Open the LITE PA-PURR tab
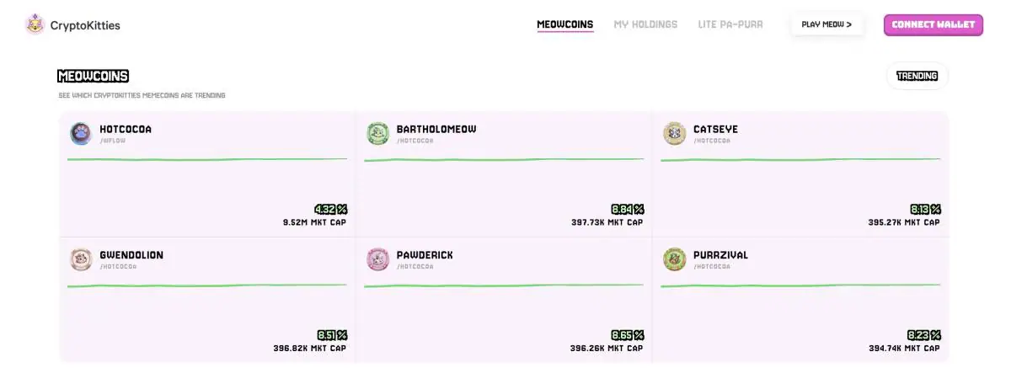The width and height of the screenshot is (1011, 368). pos(730,24)
